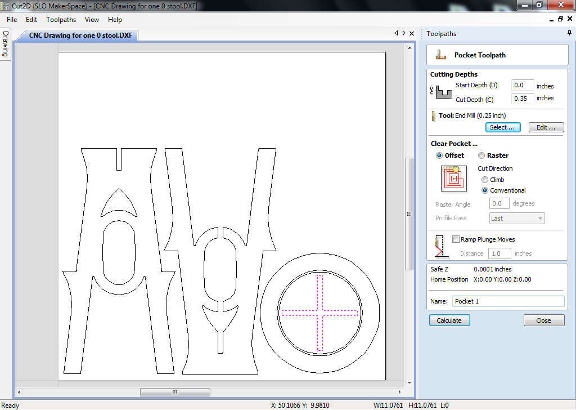Pin the Toolpaths panel with pushpin icon
This screenshot has width=576, height=410.
point(569,33)
